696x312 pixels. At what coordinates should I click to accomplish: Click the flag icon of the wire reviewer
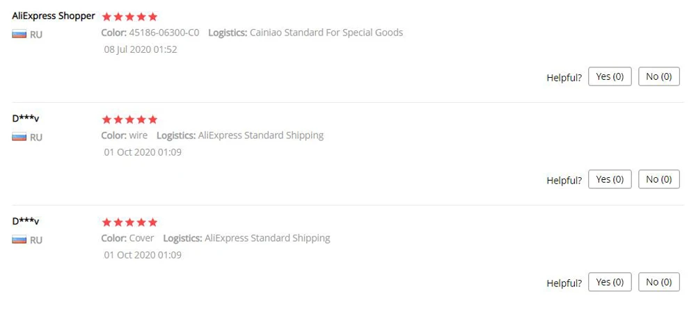19,137
